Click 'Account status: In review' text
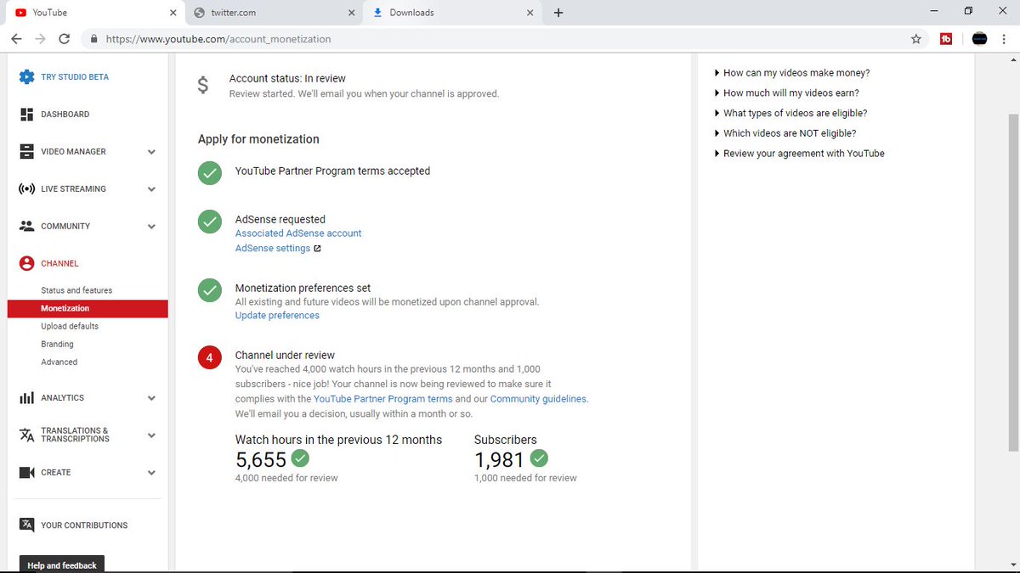Image resolution: width=1020 pixels, height=573 pixels. pos(287,78)
